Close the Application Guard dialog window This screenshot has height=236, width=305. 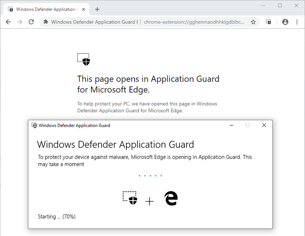(x=264, y=125)
